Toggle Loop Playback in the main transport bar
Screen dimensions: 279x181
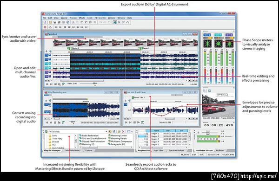(x=50, y=27)
